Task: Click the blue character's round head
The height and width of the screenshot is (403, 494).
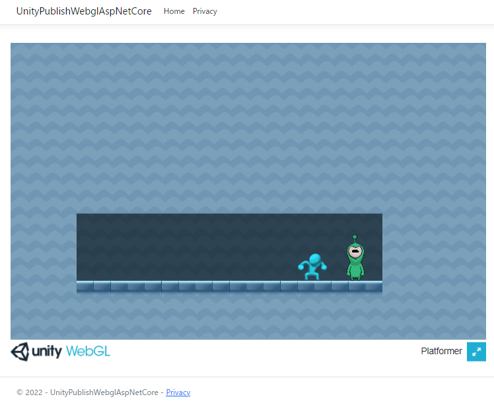Action: [315, 258]
